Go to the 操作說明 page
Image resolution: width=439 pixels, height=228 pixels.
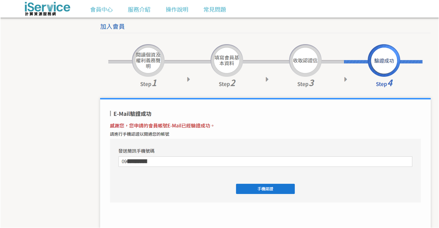(177, 10)
